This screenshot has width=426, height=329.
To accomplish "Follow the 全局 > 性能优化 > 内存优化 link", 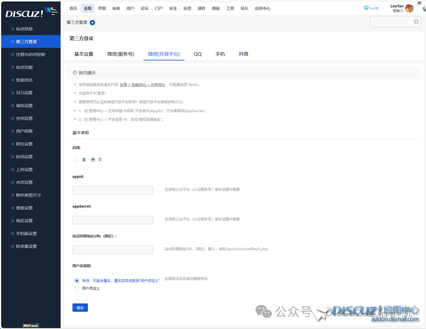I will coord(142,85).
